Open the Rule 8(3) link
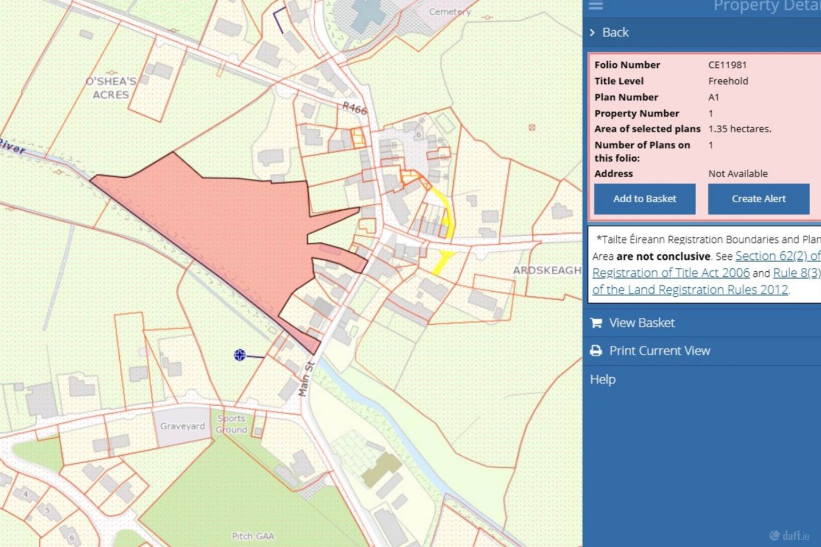Screen dimensions: 821x547 click(796, 273)
